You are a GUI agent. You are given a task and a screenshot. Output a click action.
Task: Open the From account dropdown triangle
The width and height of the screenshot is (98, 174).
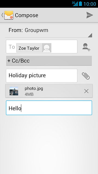(x=90, y=35)
